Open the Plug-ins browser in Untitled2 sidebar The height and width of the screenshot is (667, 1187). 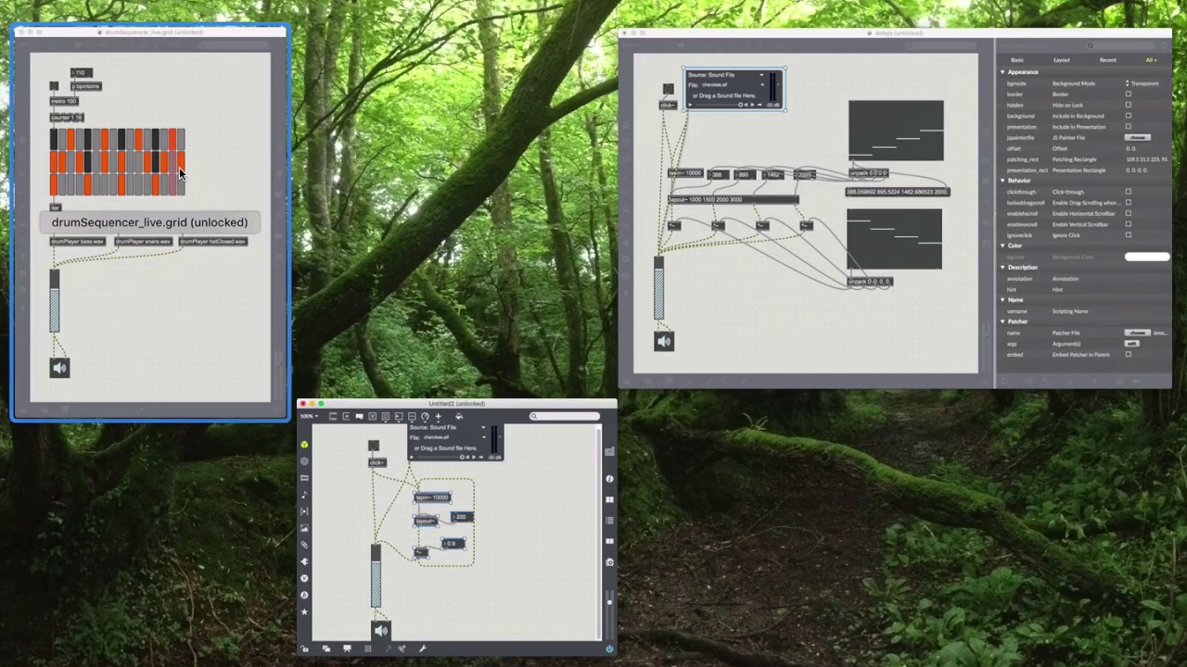click(x=304, y=561)
